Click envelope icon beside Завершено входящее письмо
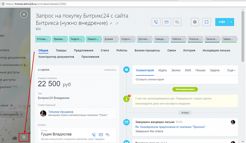This screenshot has height=143, width=246. (126, 122)
